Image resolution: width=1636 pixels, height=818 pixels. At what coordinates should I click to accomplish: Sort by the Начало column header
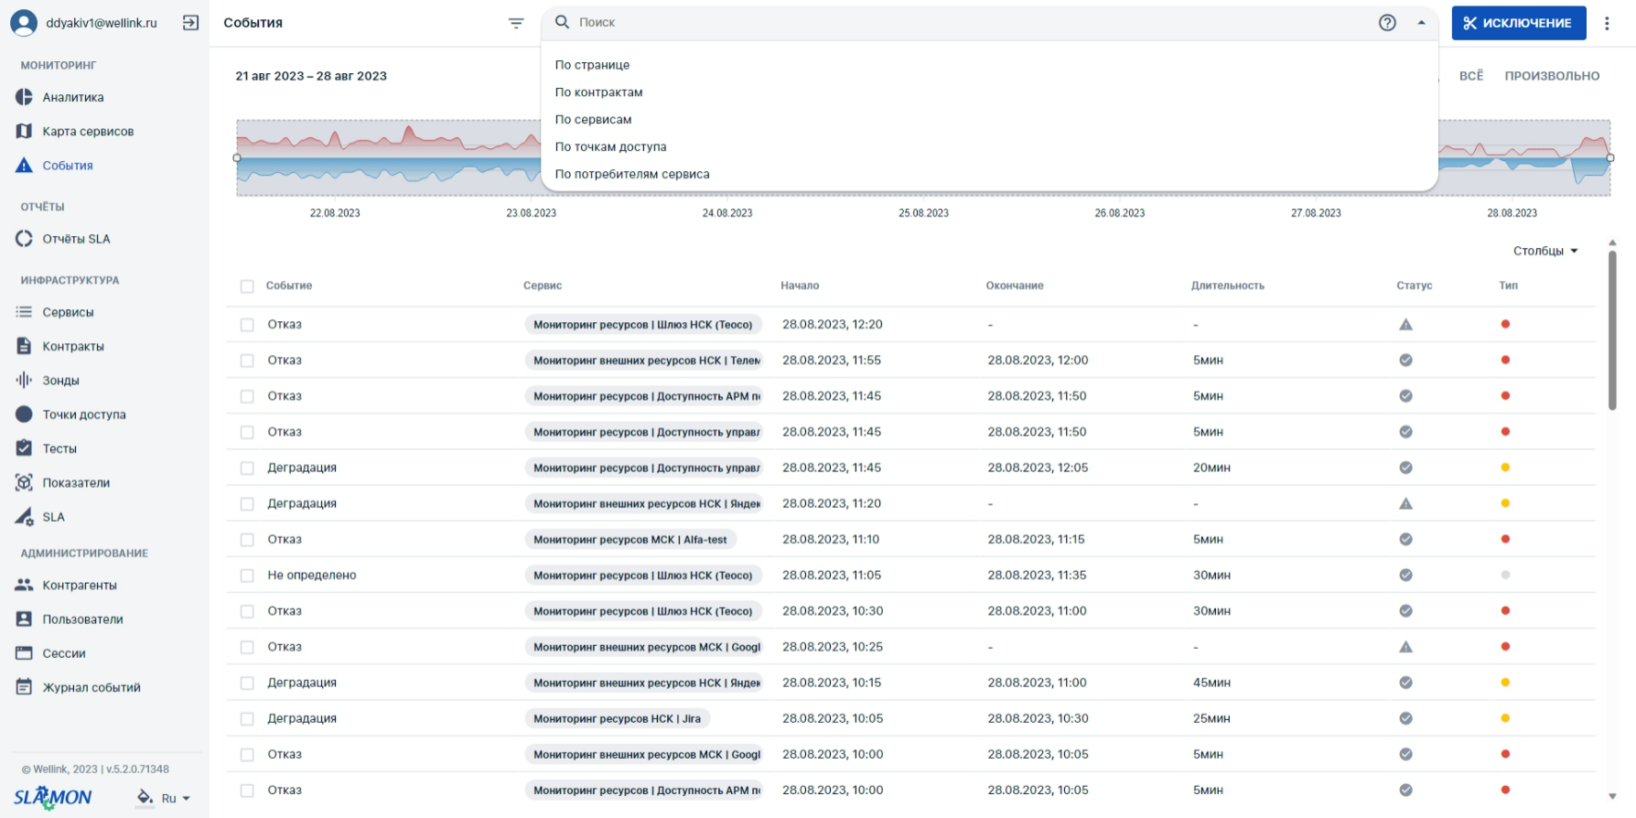tap(800, 285)
